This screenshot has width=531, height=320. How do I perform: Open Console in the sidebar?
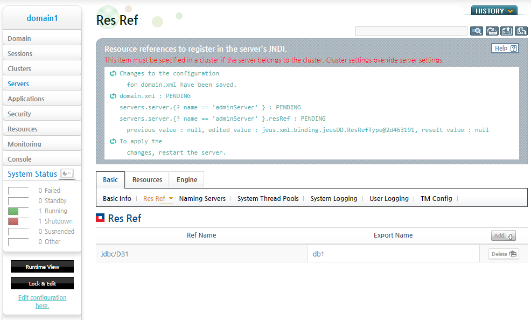(43, 159)
